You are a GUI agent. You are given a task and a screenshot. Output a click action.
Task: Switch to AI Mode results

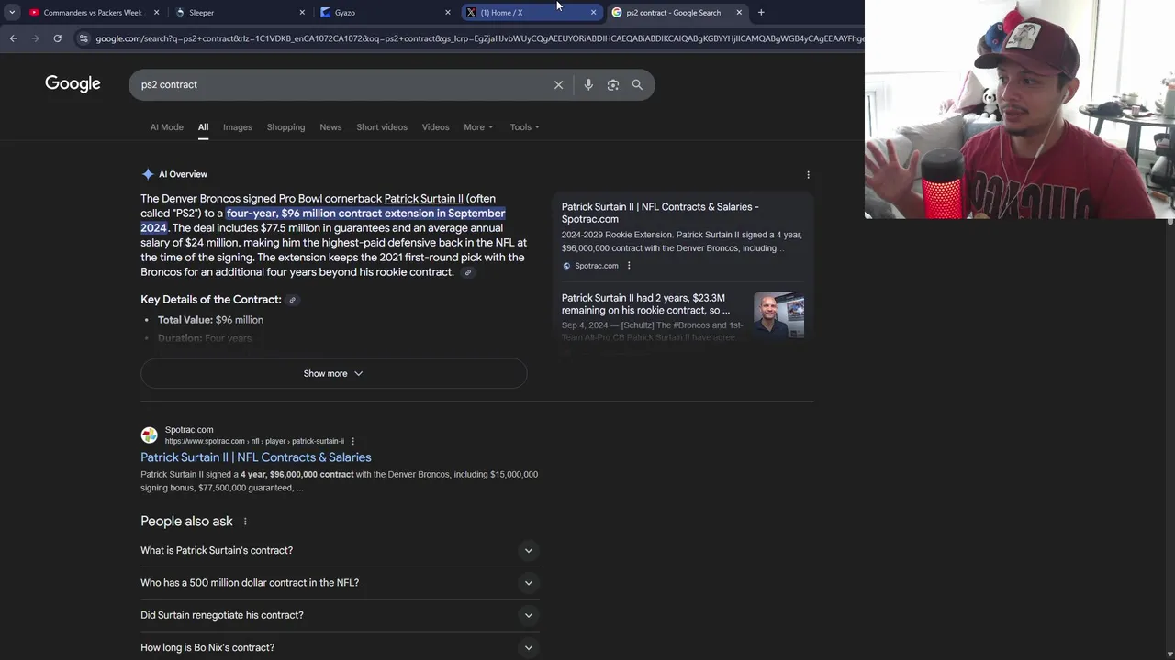(167, 127)
